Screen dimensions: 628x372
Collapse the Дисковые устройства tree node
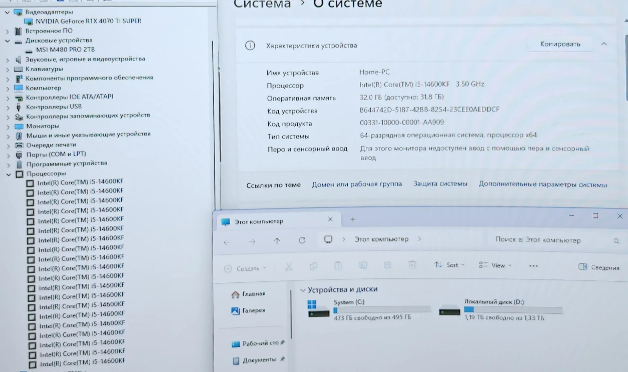8,41
